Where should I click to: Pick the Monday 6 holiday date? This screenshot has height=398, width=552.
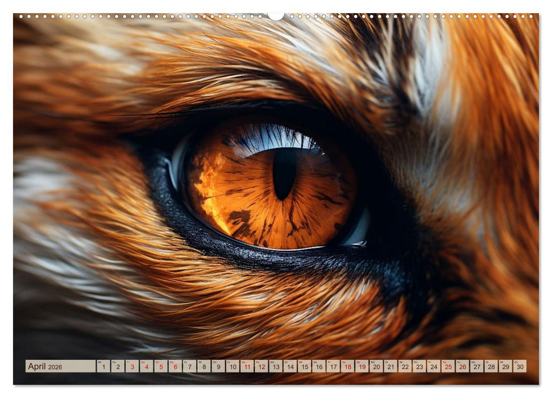tap(175, 368)
